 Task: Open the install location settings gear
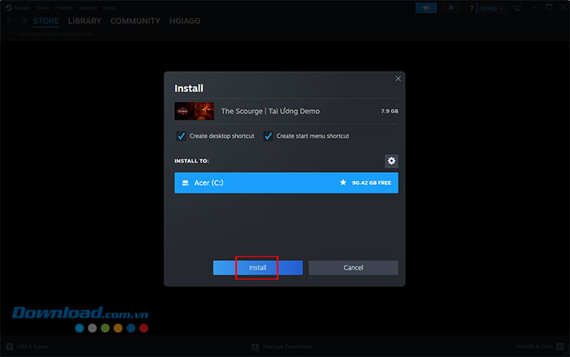pos(391,161)
